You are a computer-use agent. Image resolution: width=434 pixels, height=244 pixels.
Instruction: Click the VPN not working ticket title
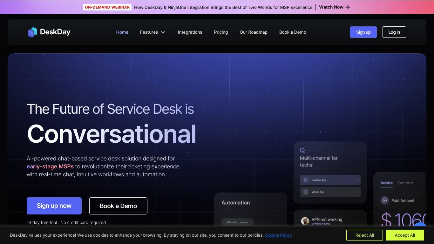click(327, 219)
